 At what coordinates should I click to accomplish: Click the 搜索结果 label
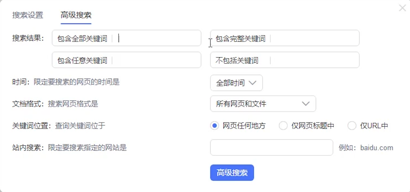pyautogui.click(x=28, y=38)
